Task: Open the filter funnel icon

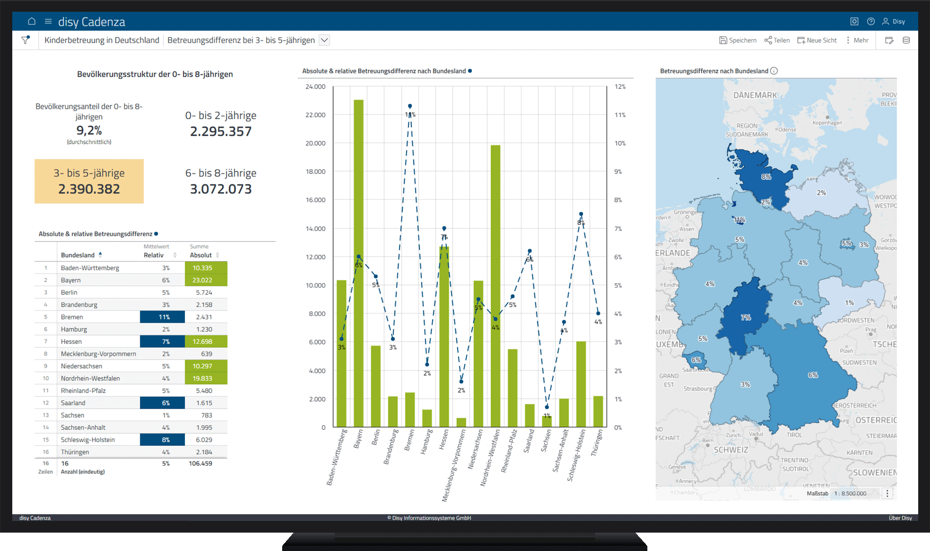Action: tap(25, 40)
